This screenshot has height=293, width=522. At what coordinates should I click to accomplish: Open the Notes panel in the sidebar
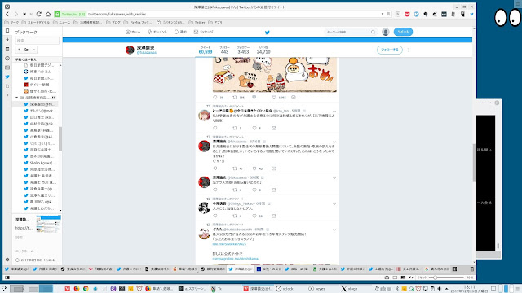[7, 49]
